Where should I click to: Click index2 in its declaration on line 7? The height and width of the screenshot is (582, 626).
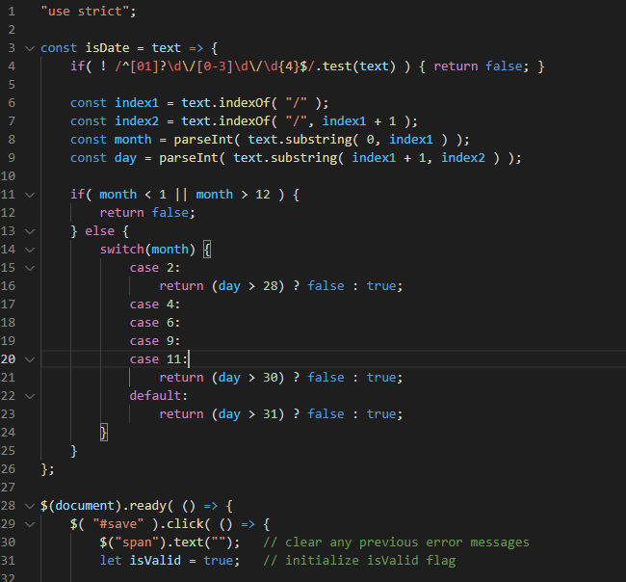click(137, 121)
